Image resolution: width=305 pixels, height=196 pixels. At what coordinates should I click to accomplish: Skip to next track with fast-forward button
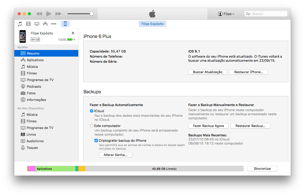pos(58,14)
